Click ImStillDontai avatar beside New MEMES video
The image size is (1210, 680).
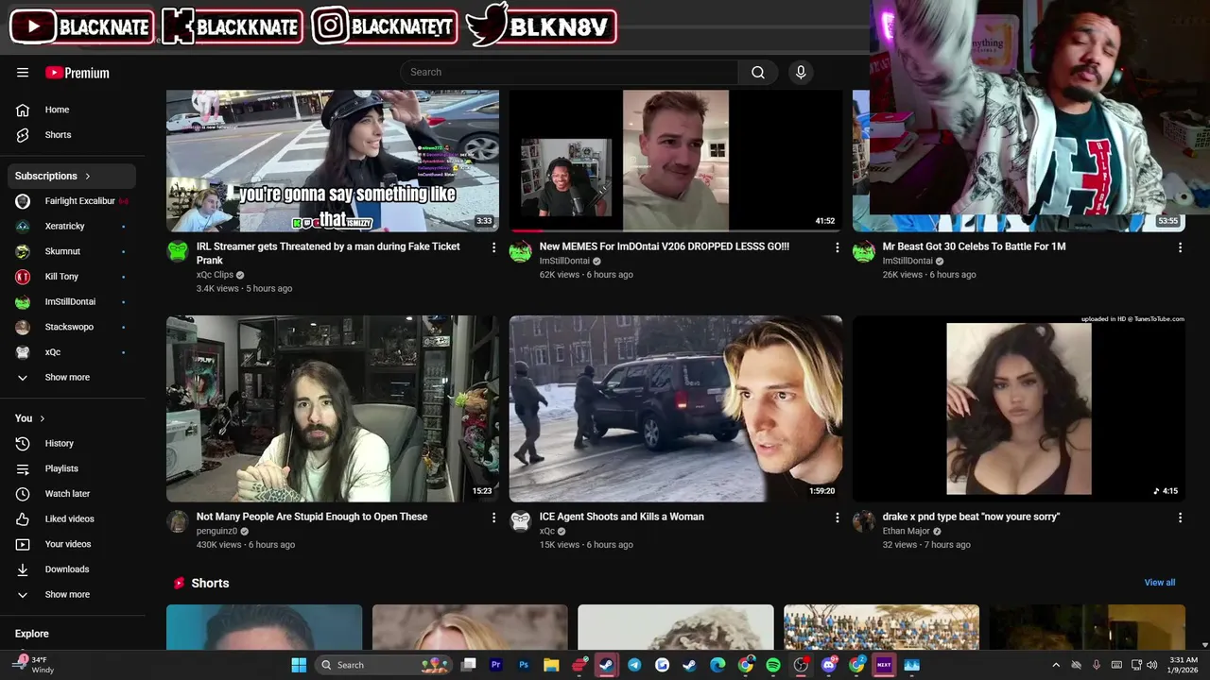click(521, 251)
